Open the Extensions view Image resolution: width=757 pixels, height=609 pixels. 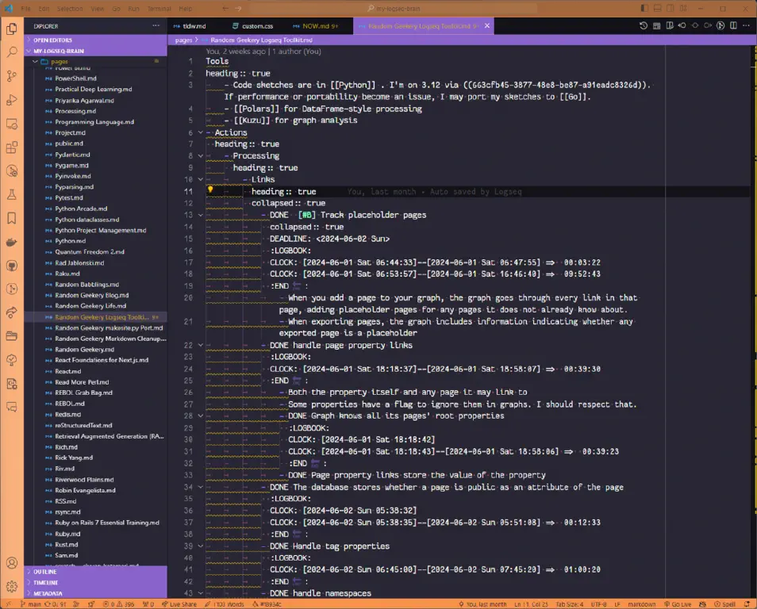[12, 147]
